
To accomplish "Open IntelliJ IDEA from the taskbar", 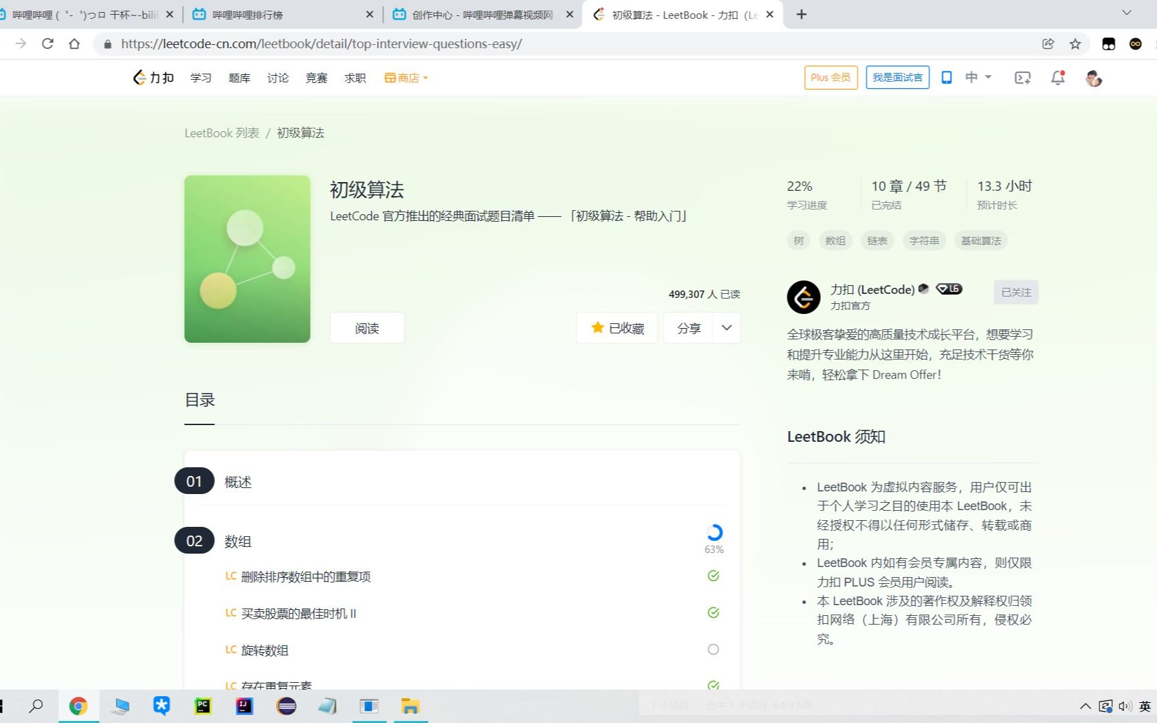I will (244, 706).
